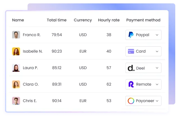
Task: Expand the Payoneer dropdown arrow
Action: point(157,101)
